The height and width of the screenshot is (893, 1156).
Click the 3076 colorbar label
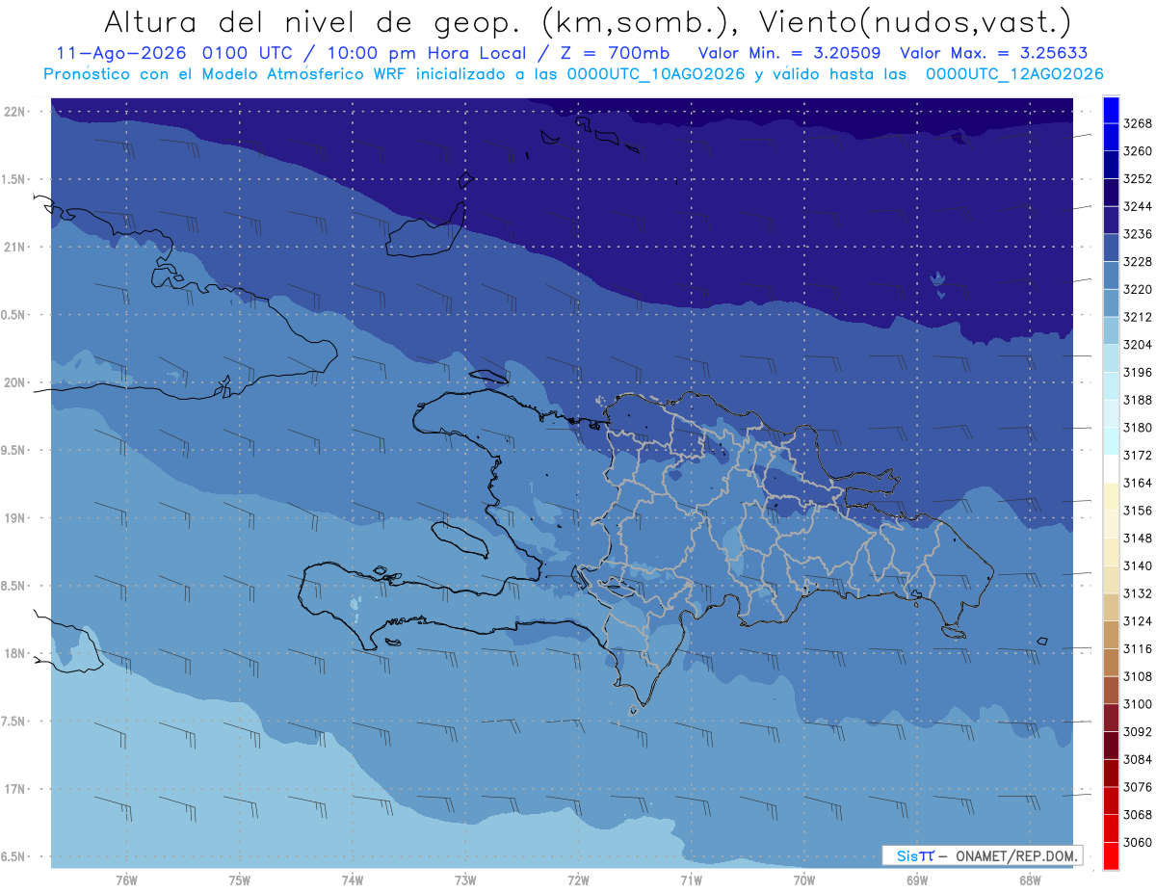(1138, 787)
